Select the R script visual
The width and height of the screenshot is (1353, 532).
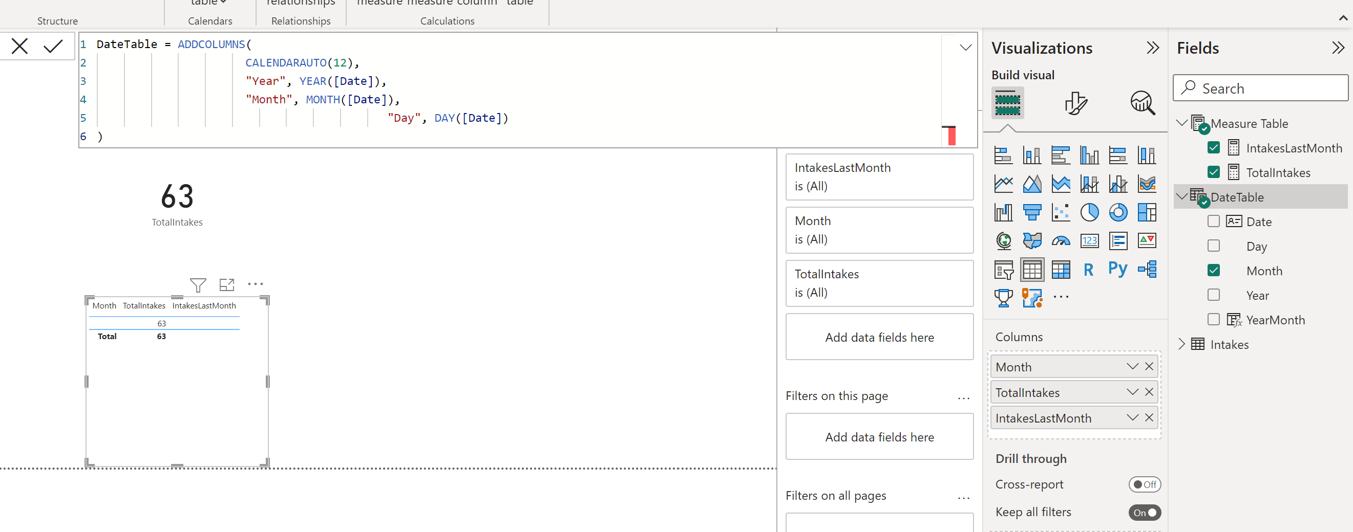[1089, 270]
